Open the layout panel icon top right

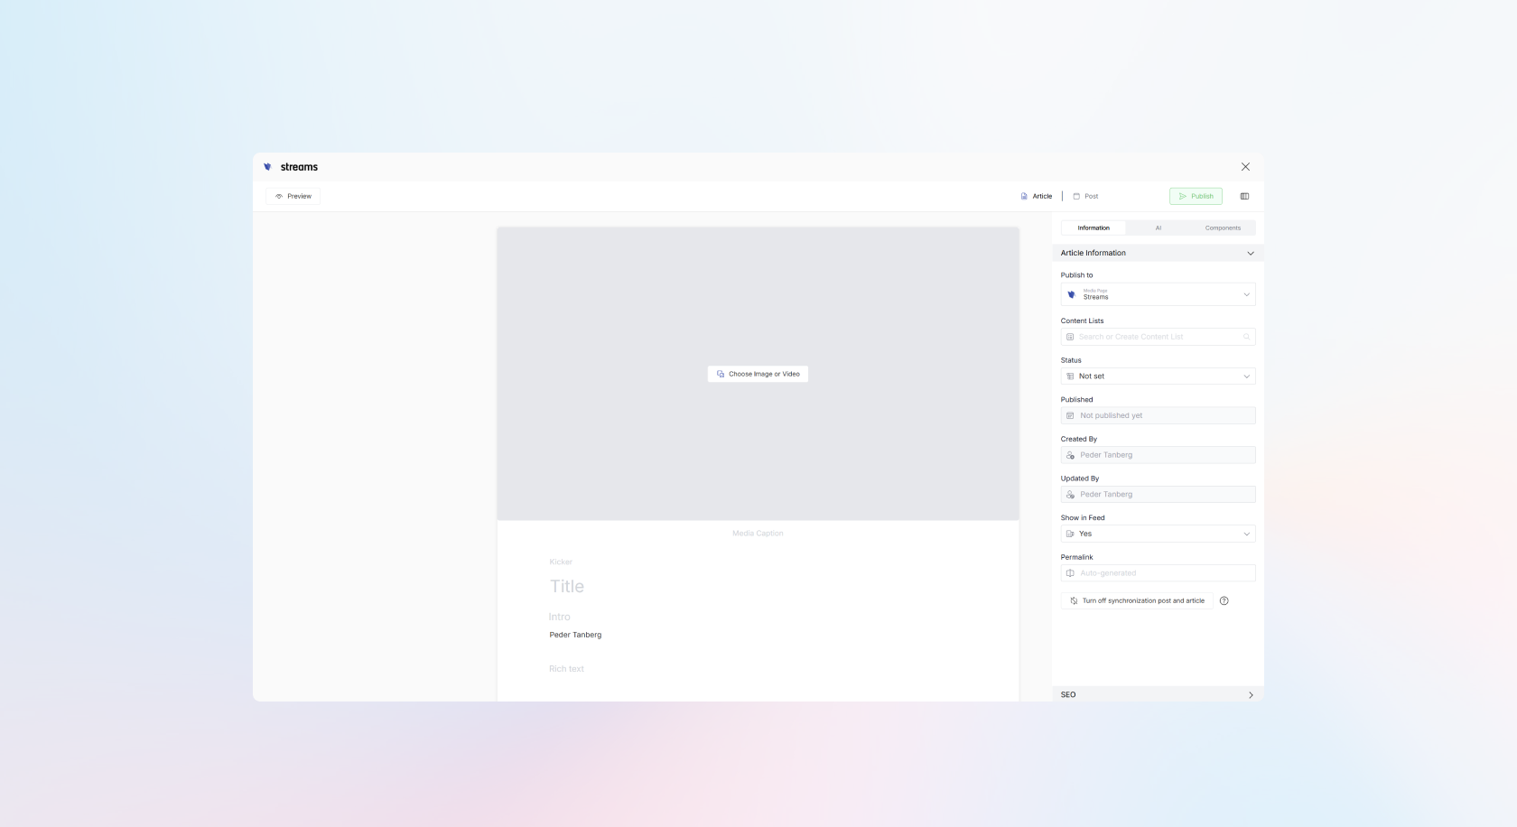click(x=1244, y=196)
